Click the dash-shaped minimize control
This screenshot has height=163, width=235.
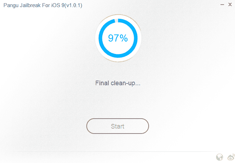point(222,5)
